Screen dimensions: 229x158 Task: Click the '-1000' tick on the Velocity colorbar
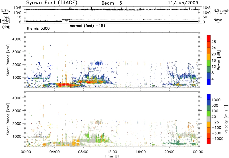tap(217, 139)
